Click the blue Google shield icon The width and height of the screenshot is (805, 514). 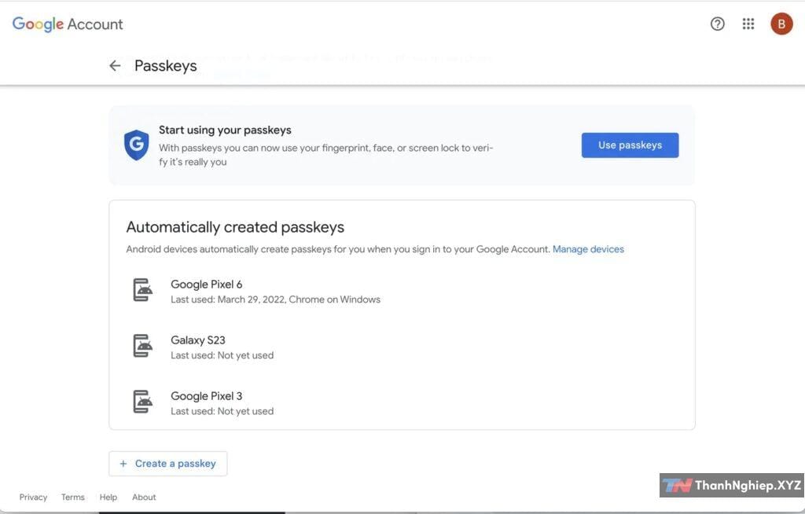tap(137, 145)
